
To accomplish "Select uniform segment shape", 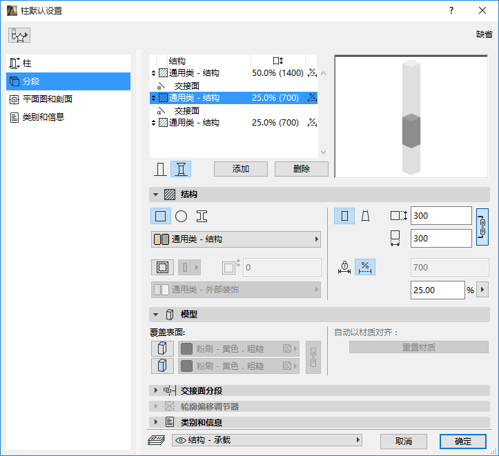I will click(x=344, y=216).
